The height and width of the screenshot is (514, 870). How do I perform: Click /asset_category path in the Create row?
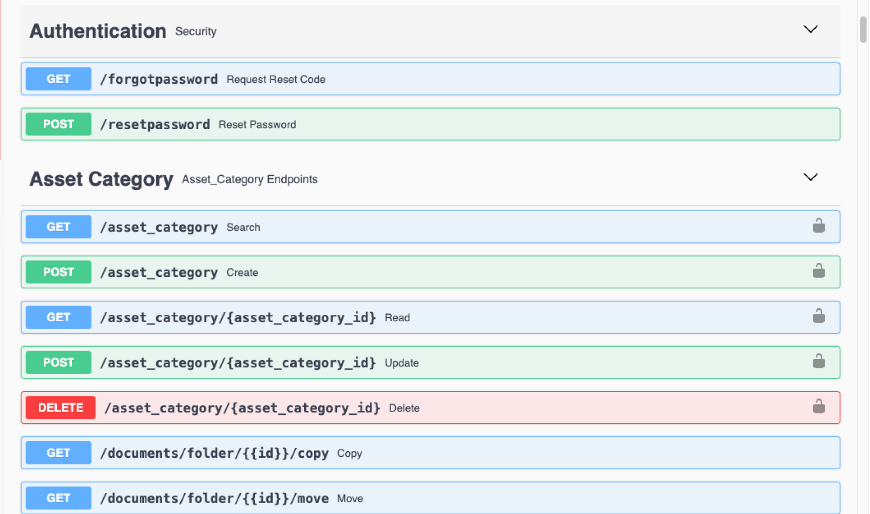pyautogui.click(x=159, y=272)
